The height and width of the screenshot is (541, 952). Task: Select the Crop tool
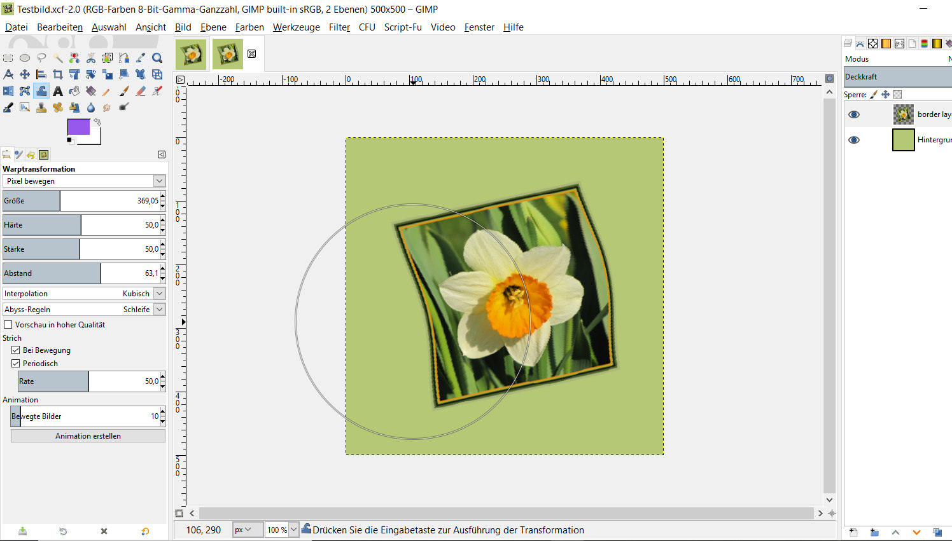pyautogui.click(x=58, y=74)
